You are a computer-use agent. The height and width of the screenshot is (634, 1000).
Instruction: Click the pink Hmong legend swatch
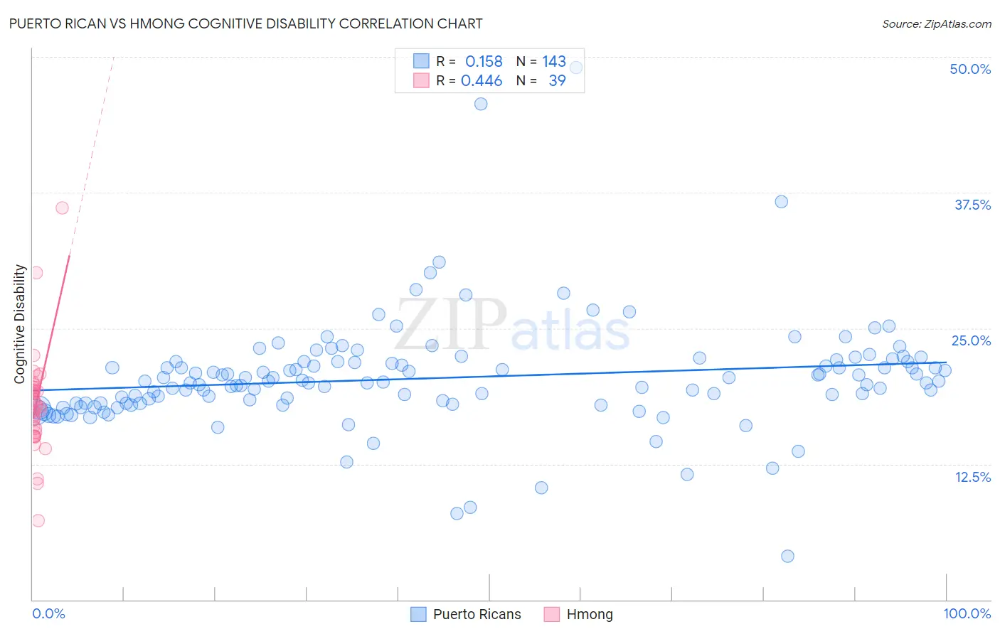click(x=552, y=614)
